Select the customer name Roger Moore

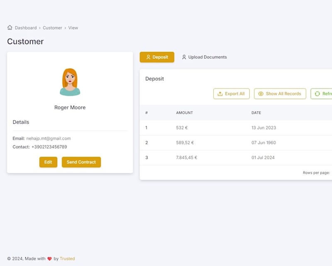pos(70,108)
